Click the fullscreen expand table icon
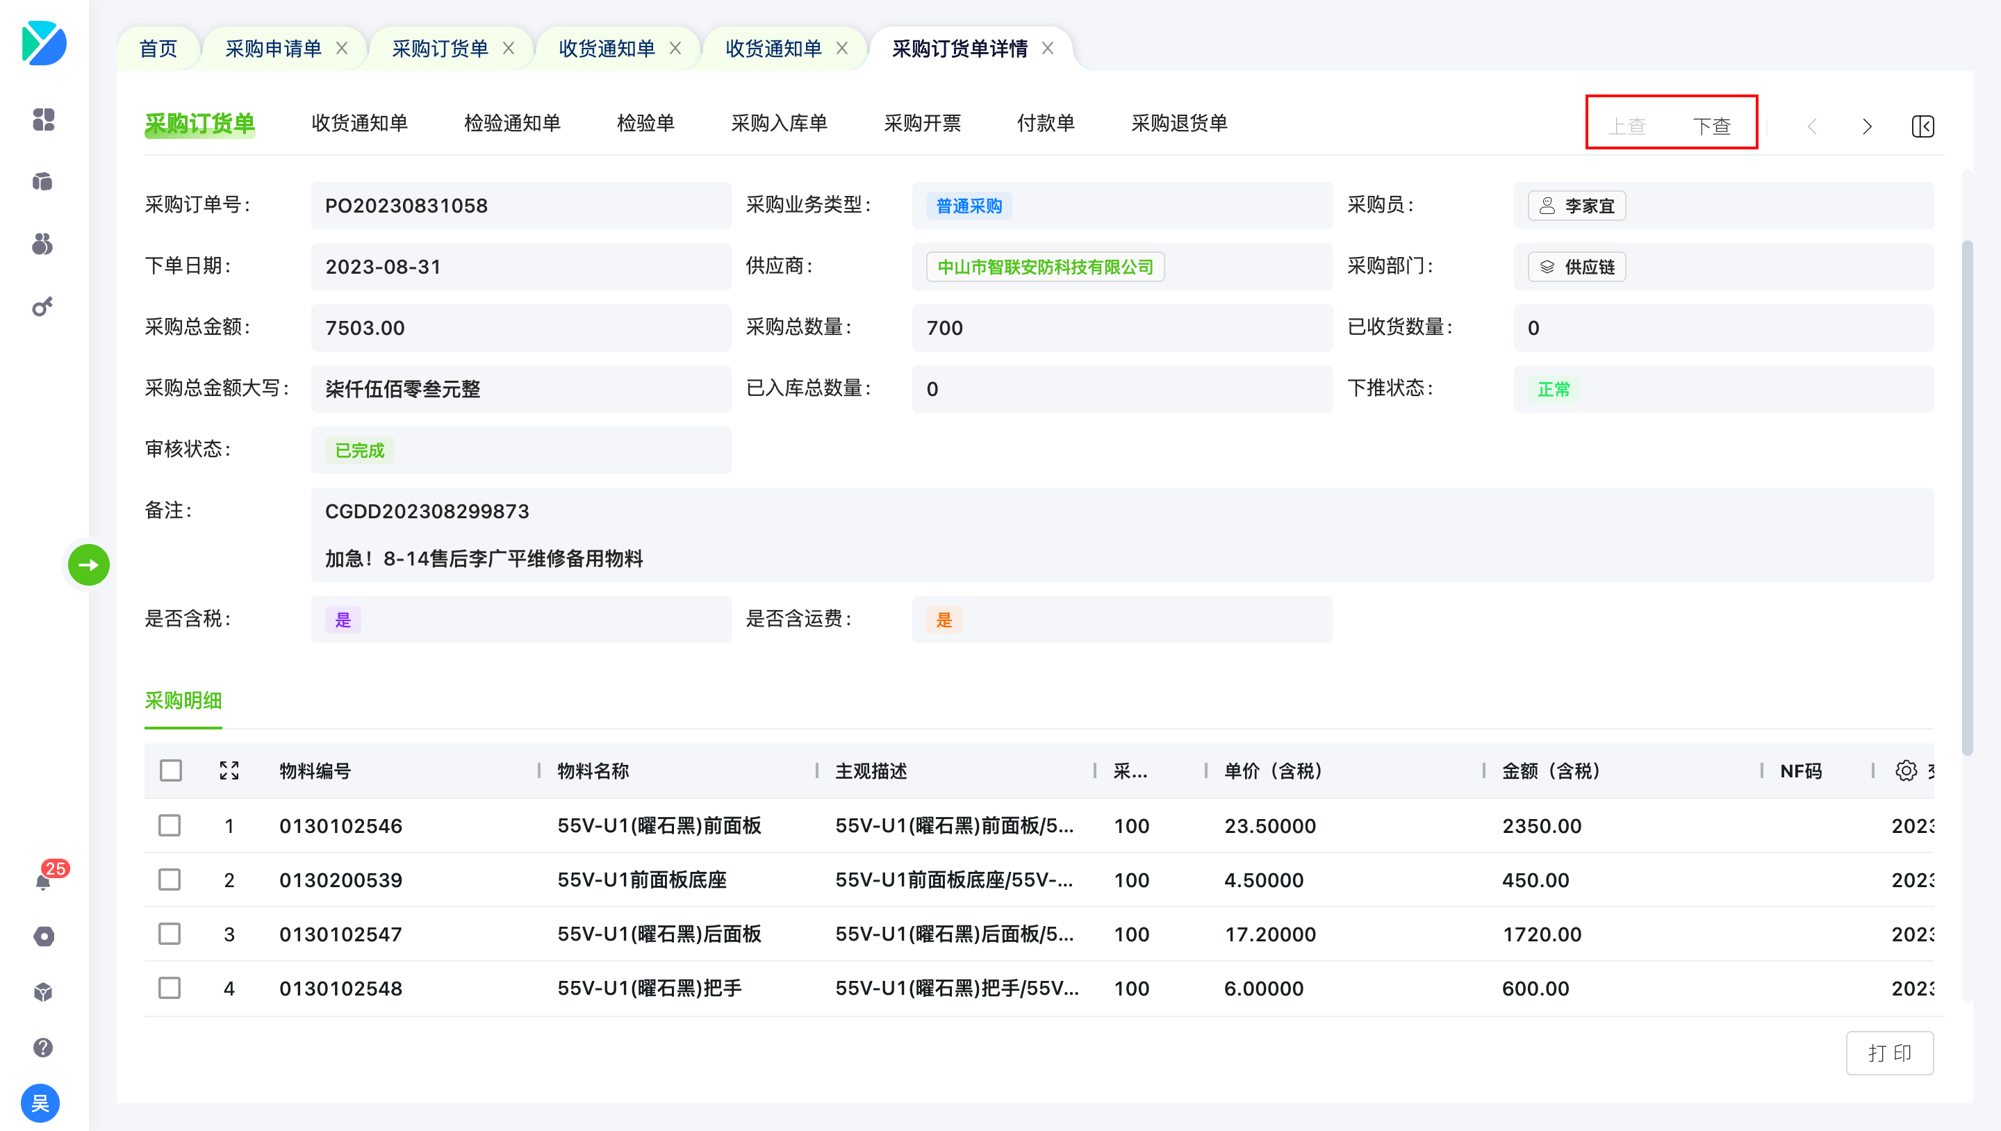 [x=229, y=770]
